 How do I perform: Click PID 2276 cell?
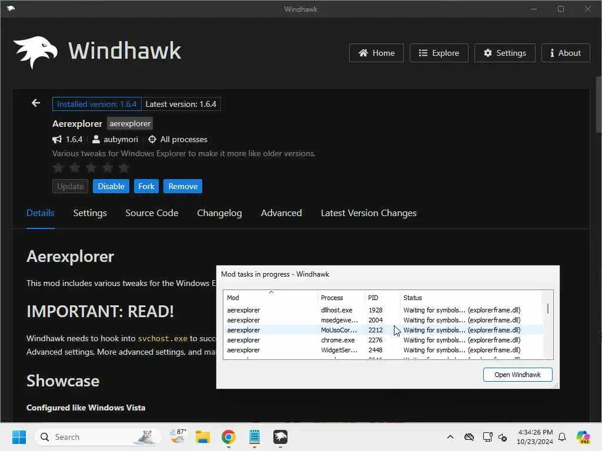[375, 340]
